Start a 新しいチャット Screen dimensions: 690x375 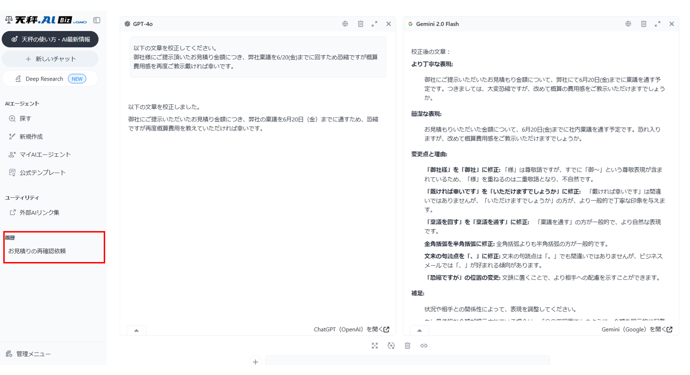pyautogui.click(x=50, y=59)
